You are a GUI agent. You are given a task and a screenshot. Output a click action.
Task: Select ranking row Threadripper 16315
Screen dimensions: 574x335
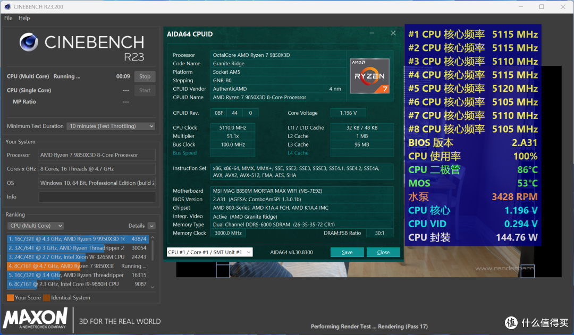(78, 275)
